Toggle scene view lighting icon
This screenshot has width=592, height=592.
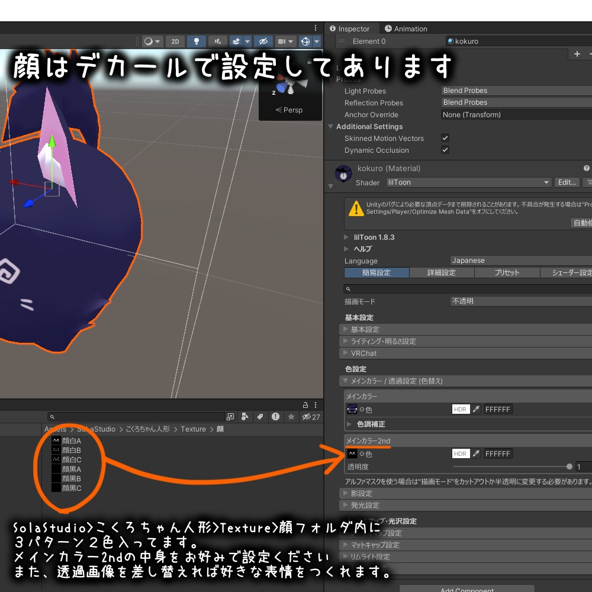tap(197, 41)
